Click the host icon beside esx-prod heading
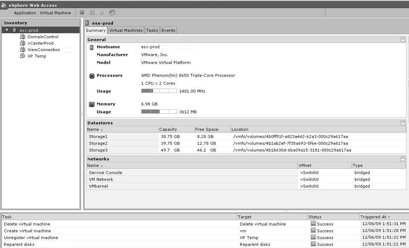 click(x=87, y=23)
